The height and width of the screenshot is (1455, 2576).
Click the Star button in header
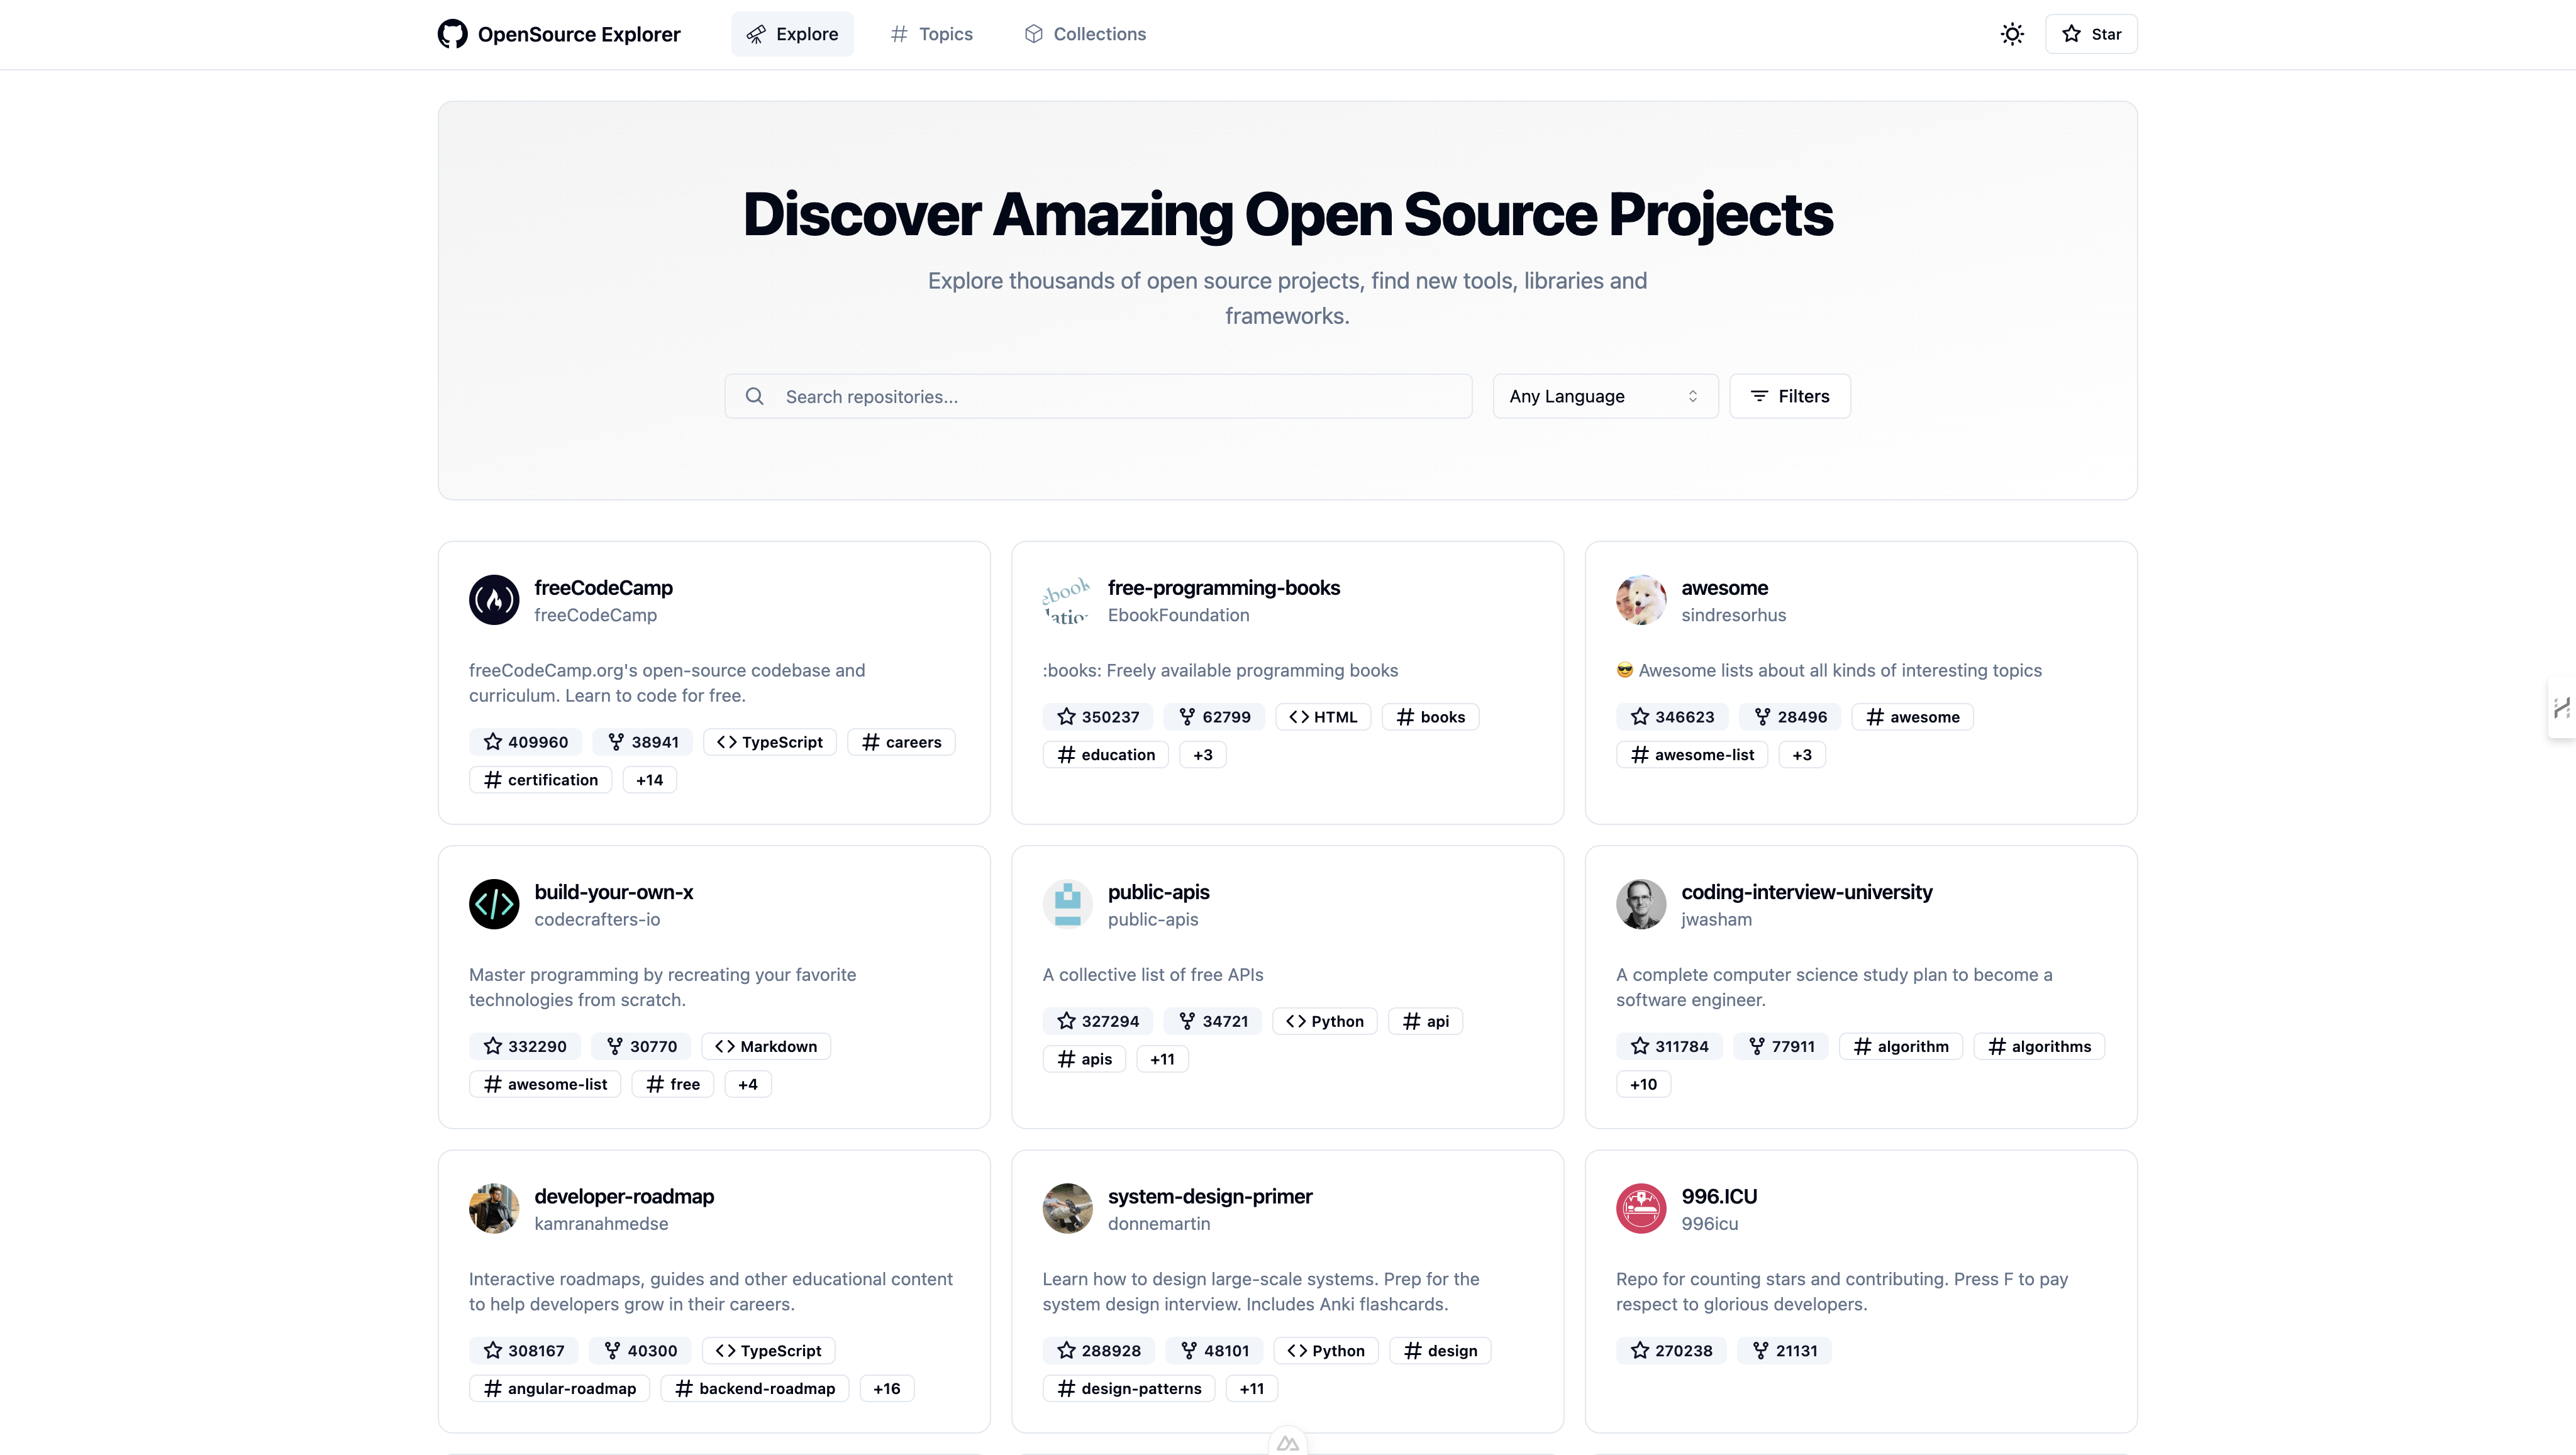(x=2091, y=34)
